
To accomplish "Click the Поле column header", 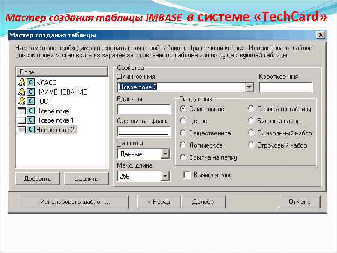I will pos(62,72).
